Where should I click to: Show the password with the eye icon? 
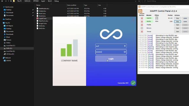pos(125,52)
